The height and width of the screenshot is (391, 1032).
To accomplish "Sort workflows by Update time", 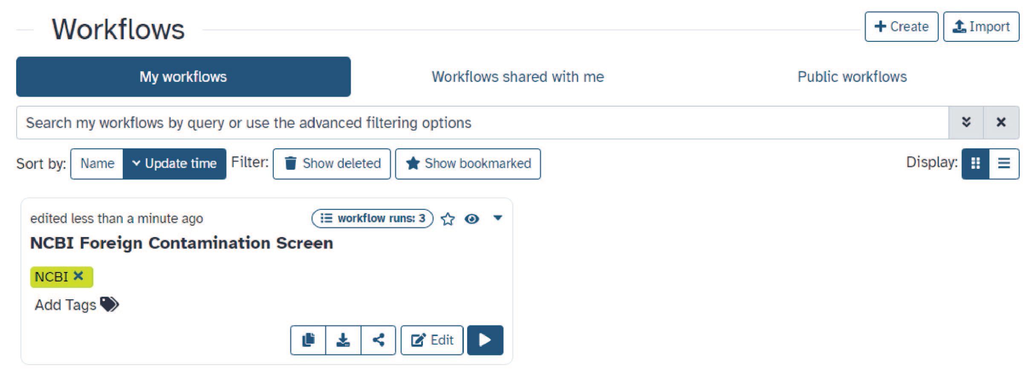I will [174, 163].
